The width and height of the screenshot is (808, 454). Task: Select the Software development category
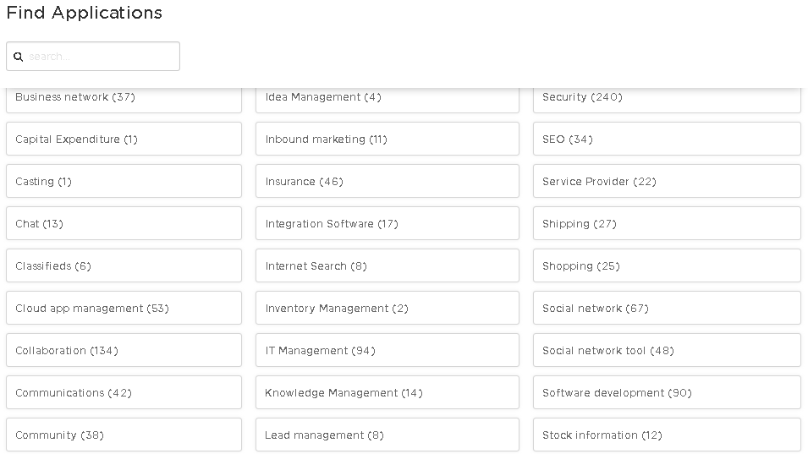point(666,393)
